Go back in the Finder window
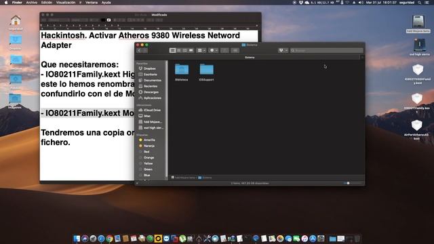The height and width of the screenshot is (244, 434). tap(139, 50)
